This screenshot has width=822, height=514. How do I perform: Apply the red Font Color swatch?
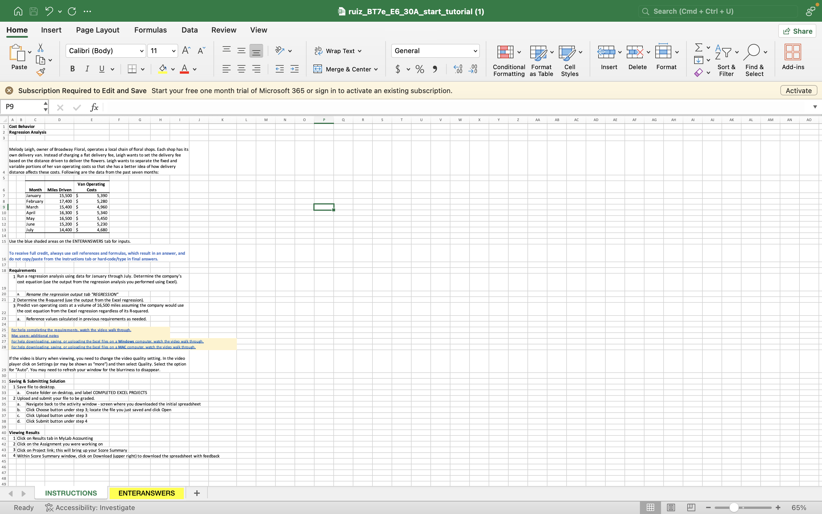point(184,69)
